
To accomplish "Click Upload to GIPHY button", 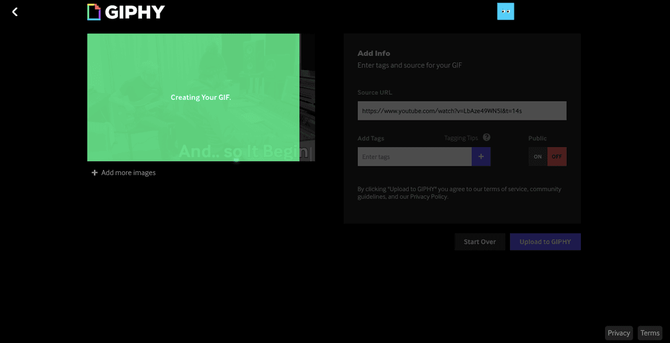I will (x=545, y=242).
